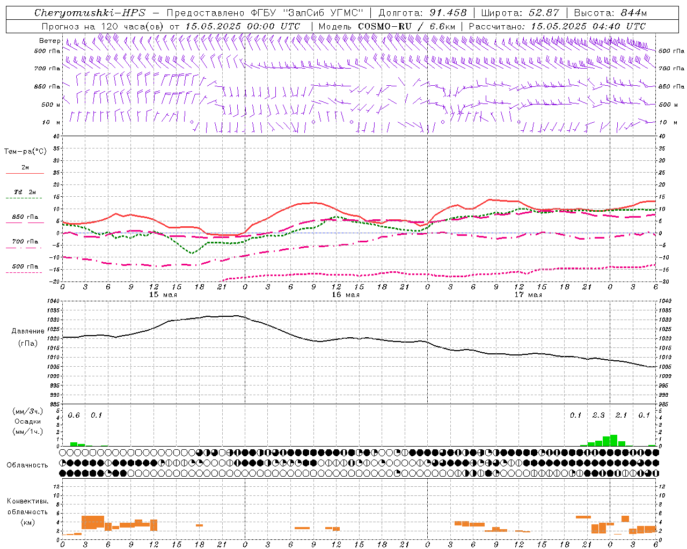Select the Долгота: 91.458 header value
Image resolution: width=687 pixels, height=549 pixels.
422,13
